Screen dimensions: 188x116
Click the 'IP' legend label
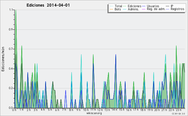click(172, 6)
